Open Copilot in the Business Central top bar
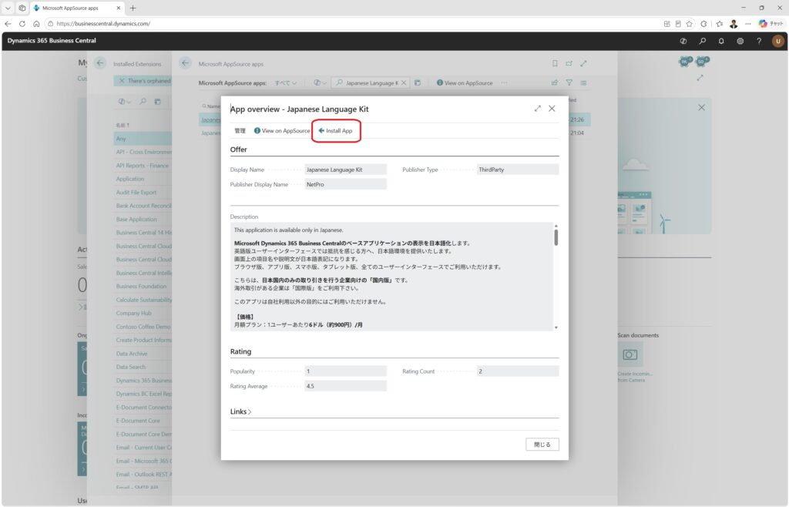Image resolution: width=789 pixels, height=507 pixels. [683, 42]
